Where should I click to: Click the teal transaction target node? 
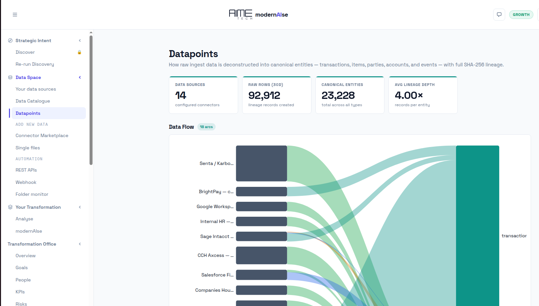point(478,226)
